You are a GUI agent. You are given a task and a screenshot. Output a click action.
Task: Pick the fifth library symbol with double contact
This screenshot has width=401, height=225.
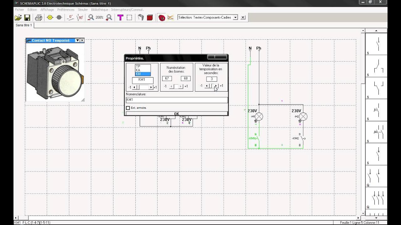376,132
